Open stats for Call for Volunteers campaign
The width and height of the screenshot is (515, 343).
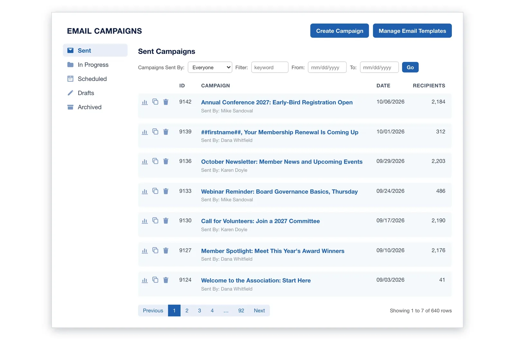(145, 221)
